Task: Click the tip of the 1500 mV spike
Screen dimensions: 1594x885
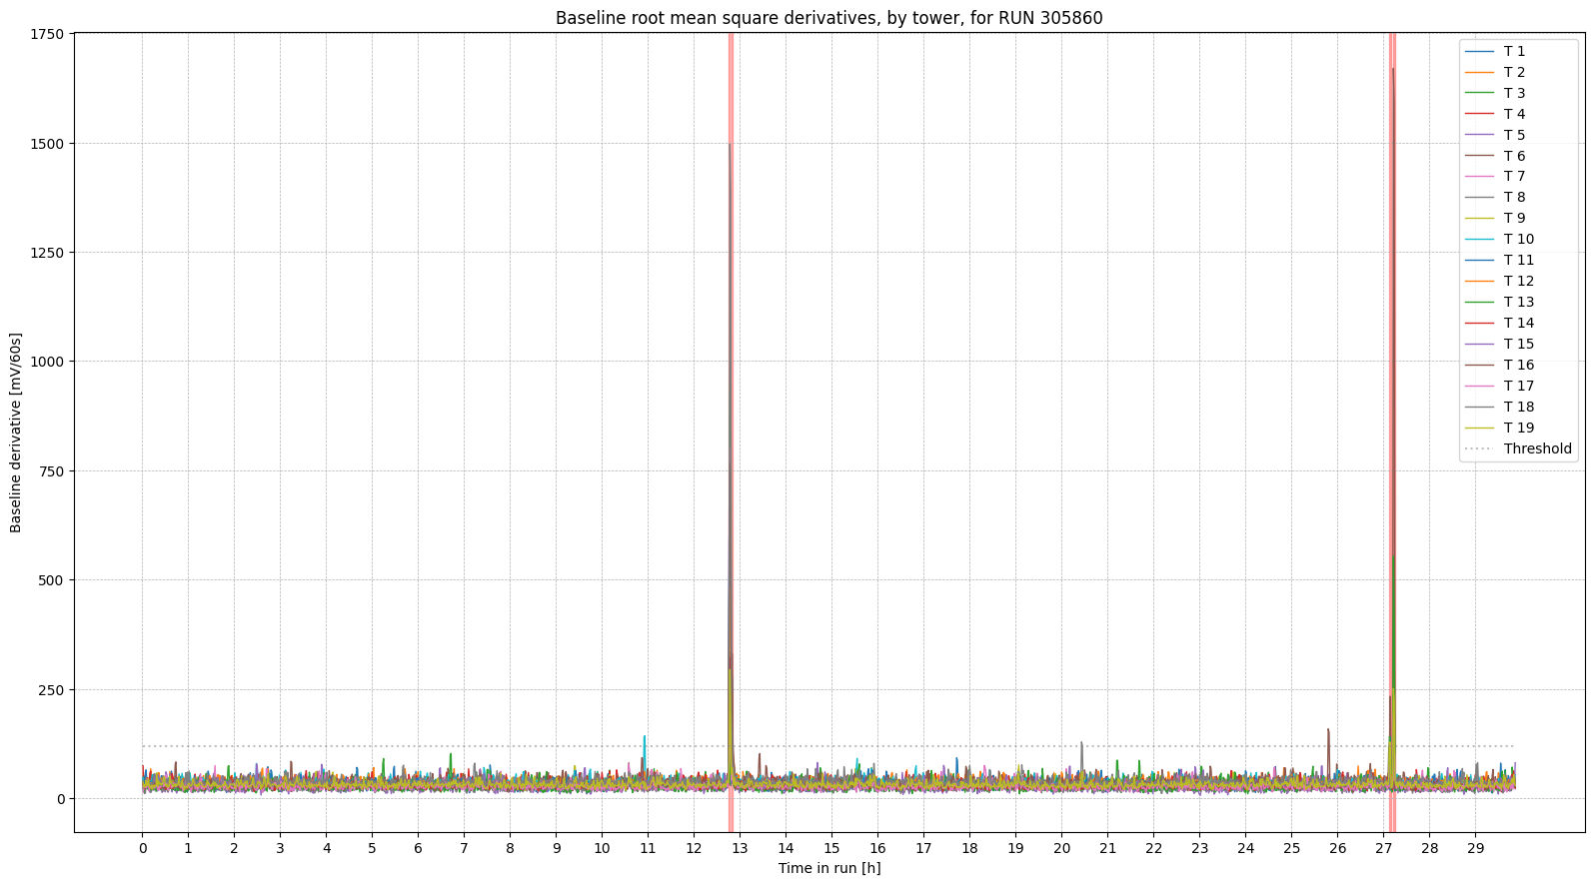Action: pos(730,145)
